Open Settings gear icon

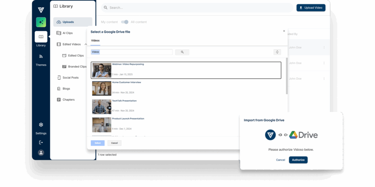41,125
